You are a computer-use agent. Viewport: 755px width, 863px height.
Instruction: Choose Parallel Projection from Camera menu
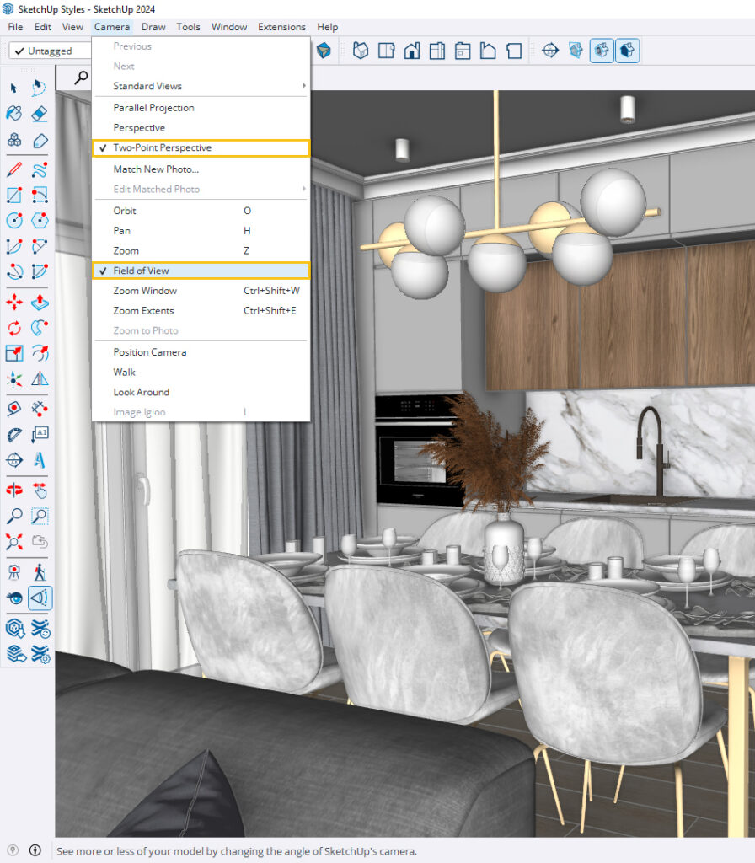[x=153, y=108]
